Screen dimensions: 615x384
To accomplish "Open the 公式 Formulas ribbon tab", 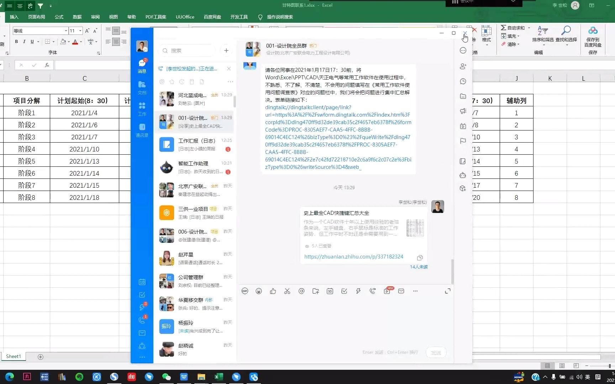I will pos(59,17).
